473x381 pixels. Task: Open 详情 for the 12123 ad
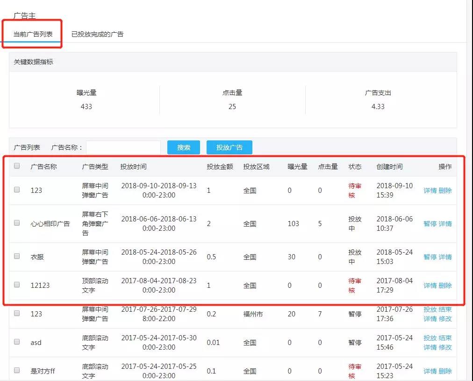[x=430, y=286]
